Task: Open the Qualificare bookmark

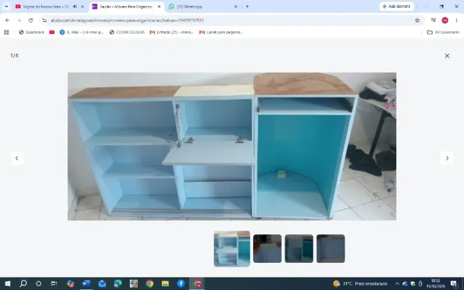Action: point(31,33)
